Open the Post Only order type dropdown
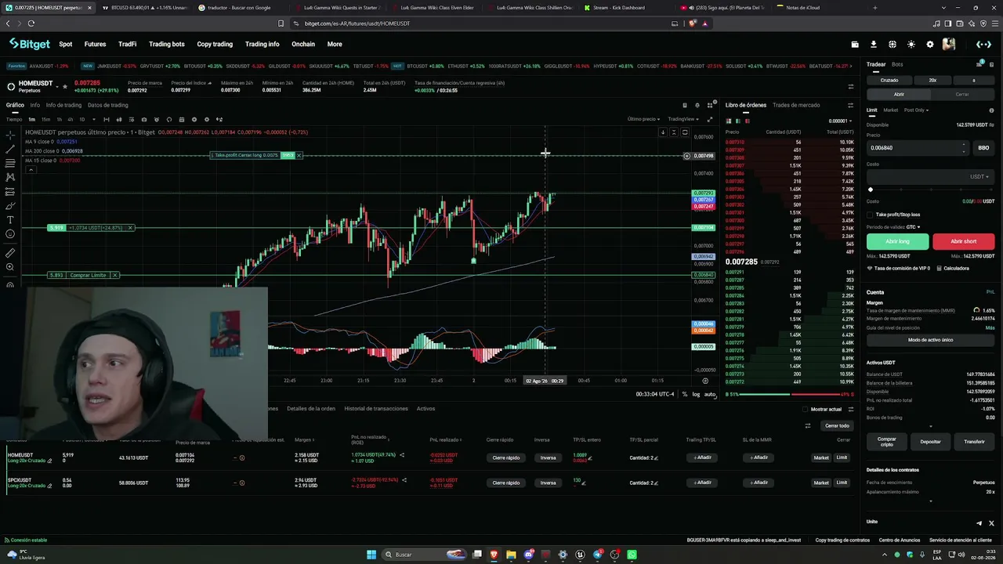 point(916,110)
